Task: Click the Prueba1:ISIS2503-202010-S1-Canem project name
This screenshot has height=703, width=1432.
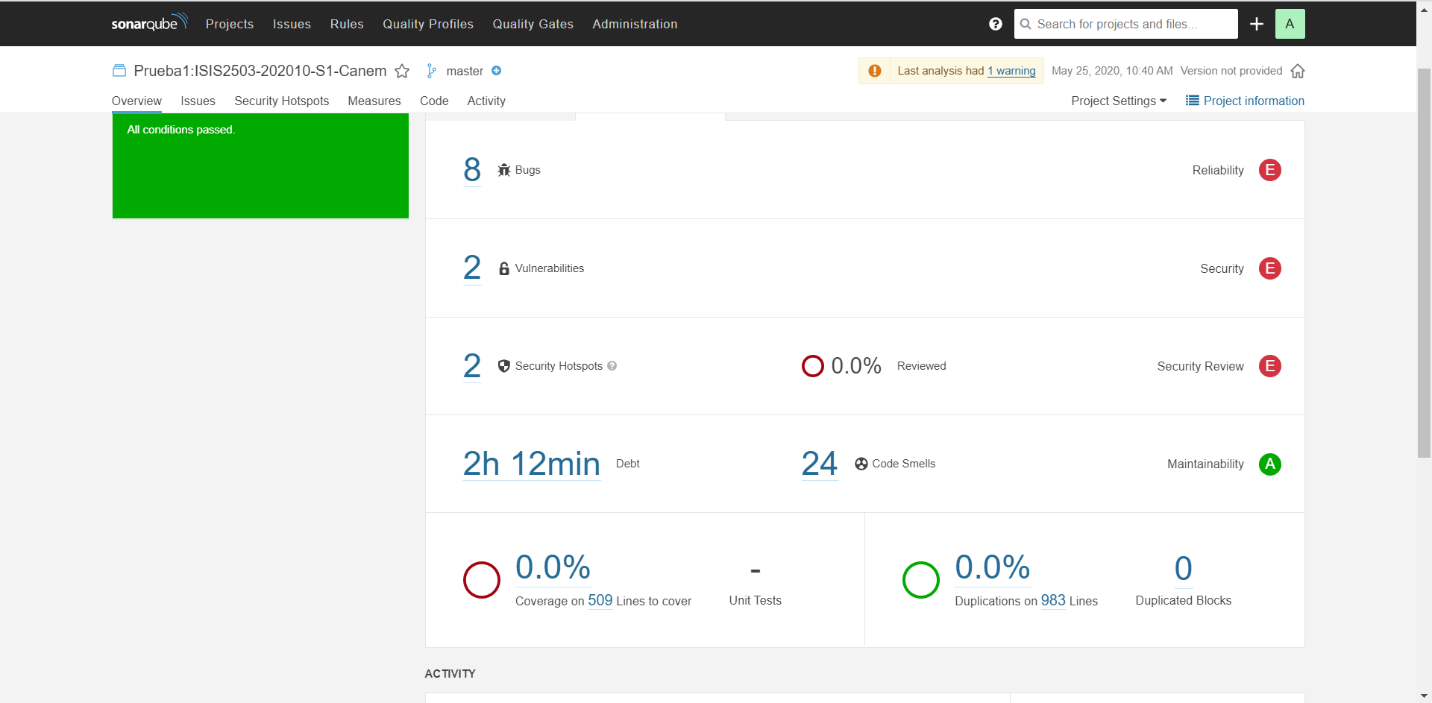Action: click(260, 71)
